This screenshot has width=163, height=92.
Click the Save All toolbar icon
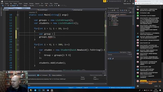(x=15, y=6)
